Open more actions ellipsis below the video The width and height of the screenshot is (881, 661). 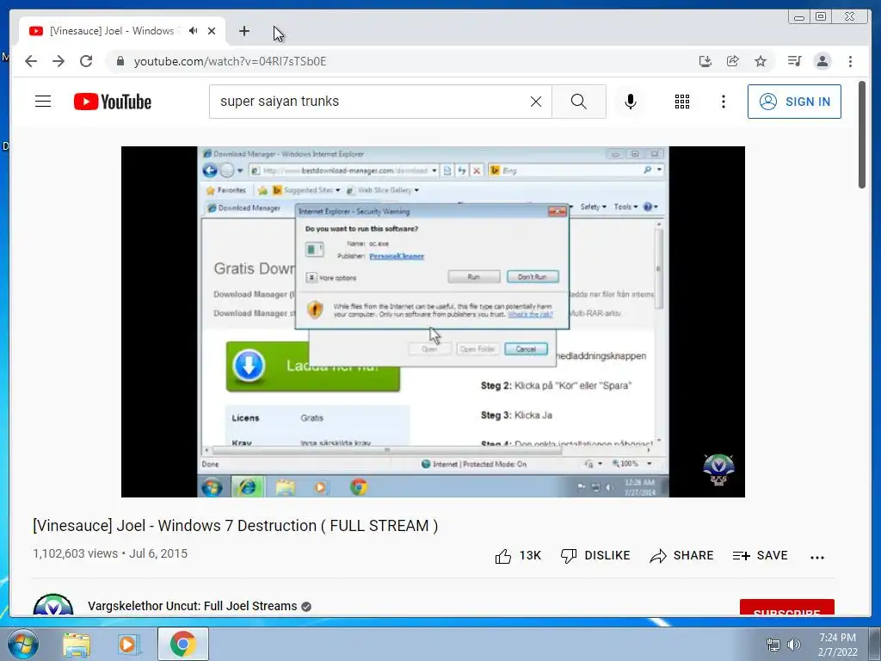817,557
